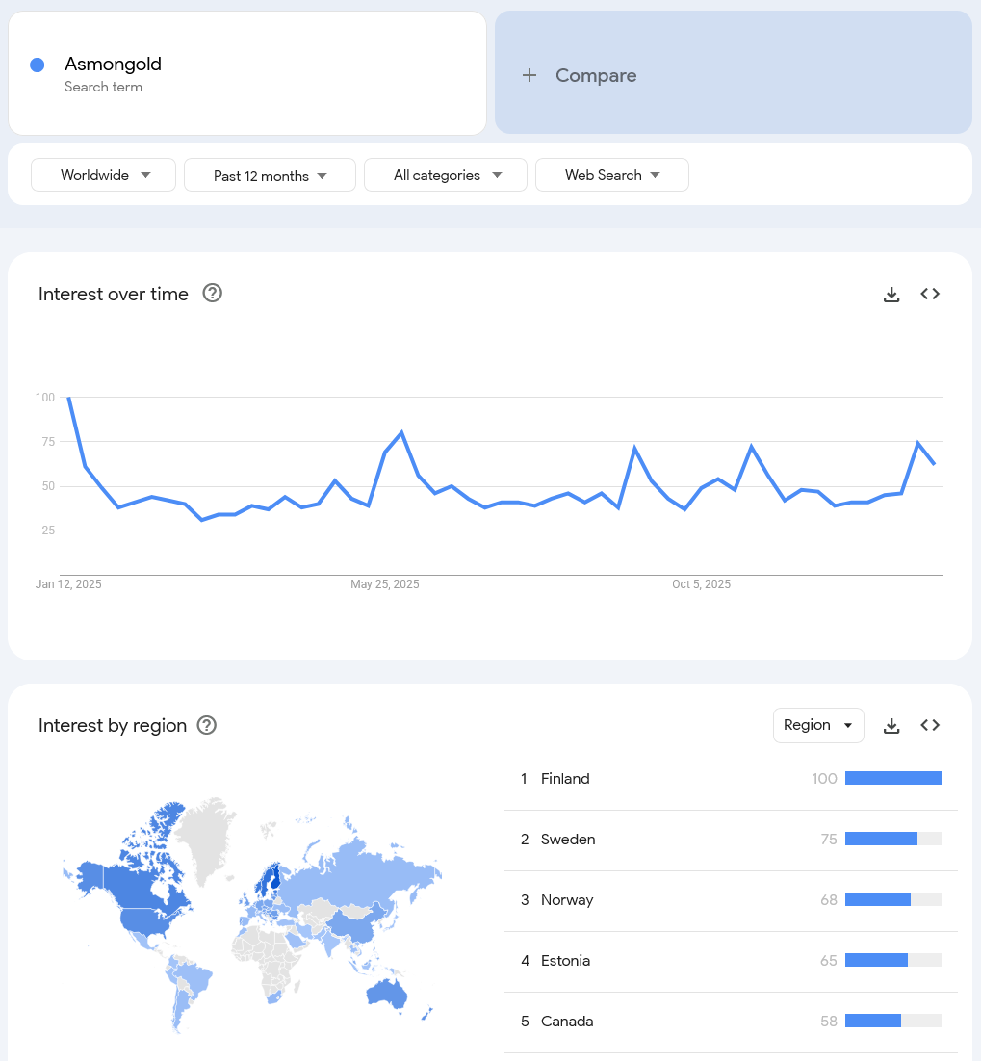Edit the Asmongold search term
981x1061 pixels.
(113, 65)
